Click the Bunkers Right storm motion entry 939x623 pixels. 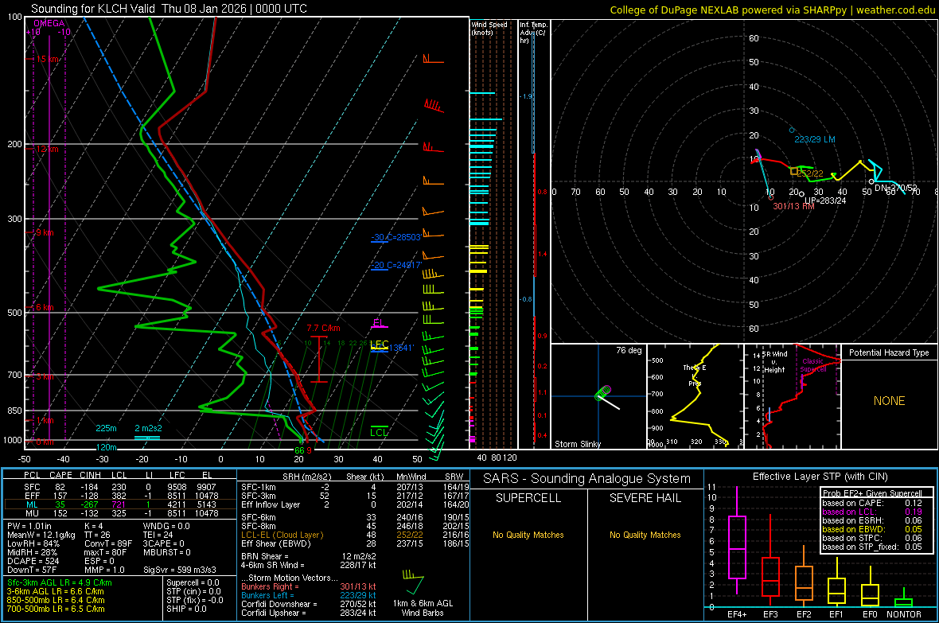(309, 586)
